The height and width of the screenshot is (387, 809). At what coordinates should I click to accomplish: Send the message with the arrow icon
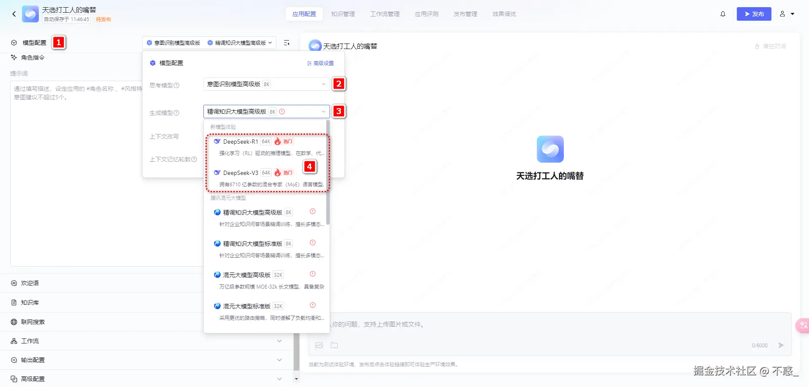781,345
